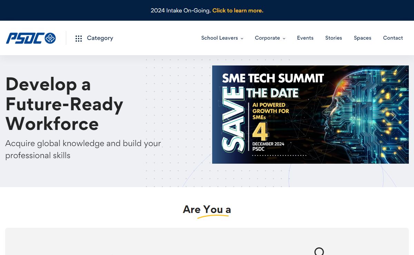This screenshot has height=255, width=414.
Task: Click the "Acquire global knowledge" subtitle text
Action: [83, 149]
